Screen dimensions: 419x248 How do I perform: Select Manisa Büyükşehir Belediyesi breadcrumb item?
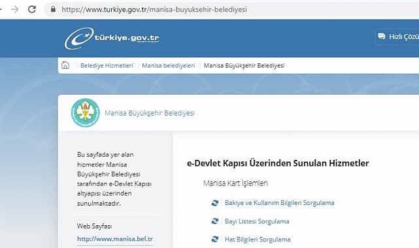244,66
